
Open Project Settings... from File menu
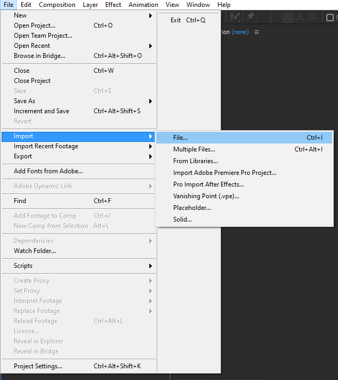38,366
